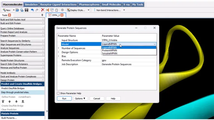Viewport: 214px width, 120px height.
Task: Open the My Tools tab
Action: point(138,4)
